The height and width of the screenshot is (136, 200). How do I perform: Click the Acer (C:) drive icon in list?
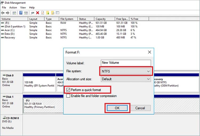click(2, 30)
